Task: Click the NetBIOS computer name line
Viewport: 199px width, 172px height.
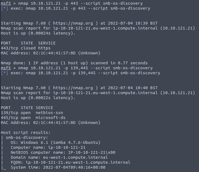Action: 63,152
